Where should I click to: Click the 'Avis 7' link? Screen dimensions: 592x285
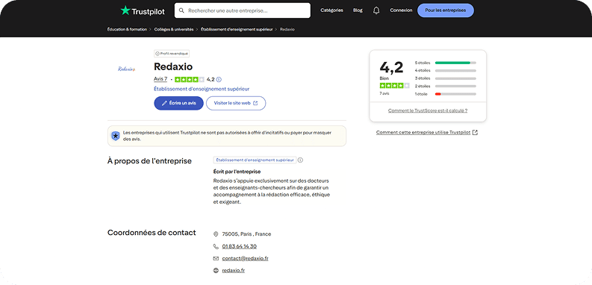(x=161, y=79)
